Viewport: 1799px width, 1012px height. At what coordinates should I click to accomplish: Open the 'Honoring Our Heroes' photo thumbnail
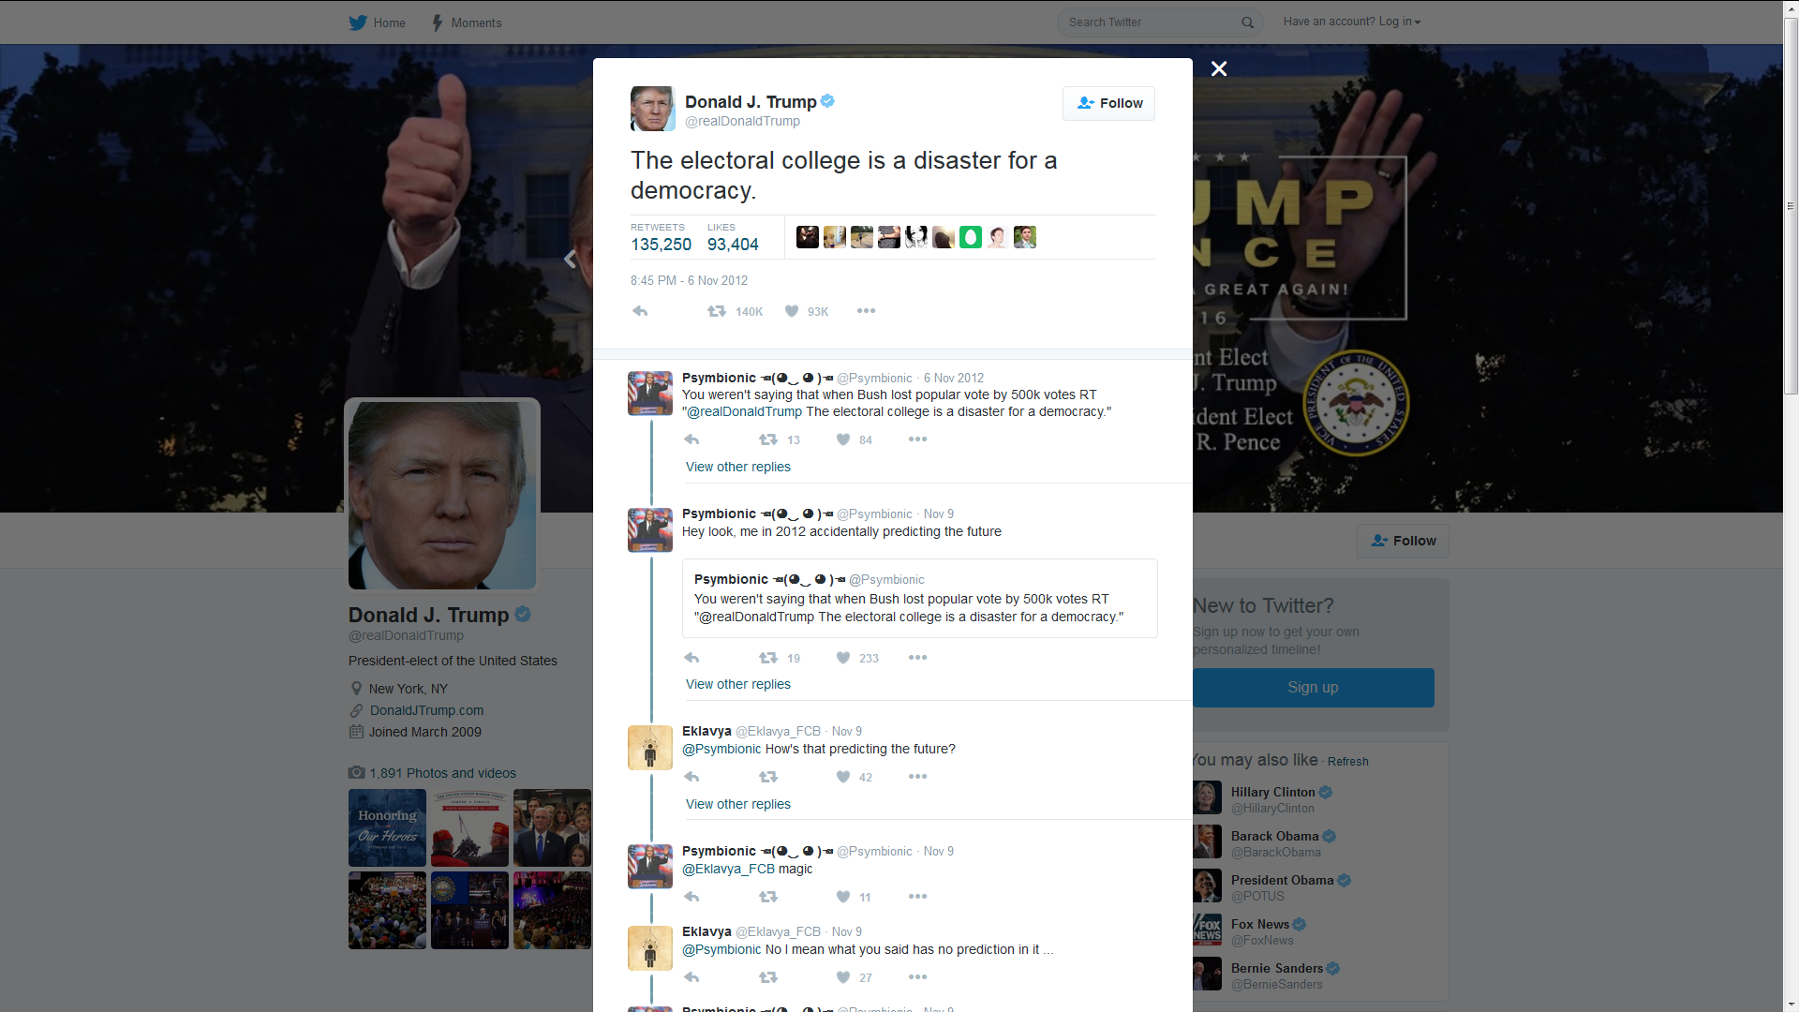click(x=387, y=827)
